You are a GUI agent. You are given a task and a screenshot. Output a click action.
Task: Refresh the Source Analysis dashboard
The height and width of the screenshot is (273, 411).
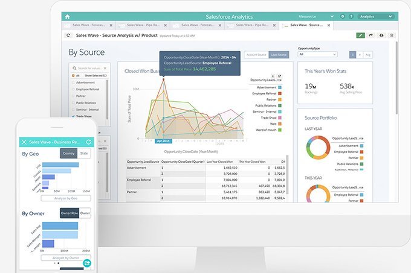tap(68, 36)
